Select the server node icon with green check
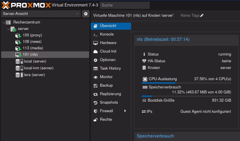The height and width of the screenshot is (141, 240). point(14,29)
